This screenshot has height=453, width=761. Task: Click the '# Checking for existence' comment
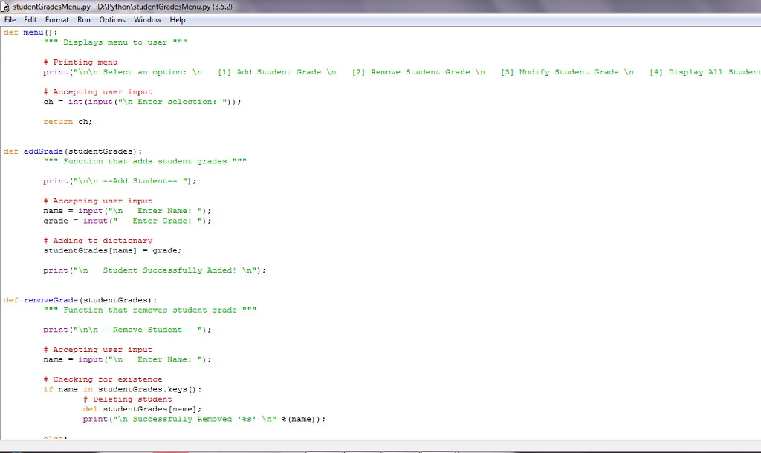(103, 379)
